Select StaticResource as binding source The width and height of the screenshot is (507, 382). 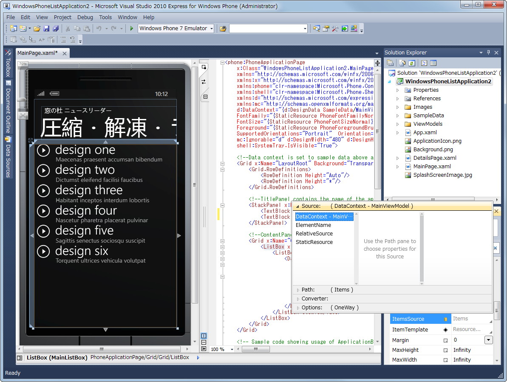(x=314, y=242)
